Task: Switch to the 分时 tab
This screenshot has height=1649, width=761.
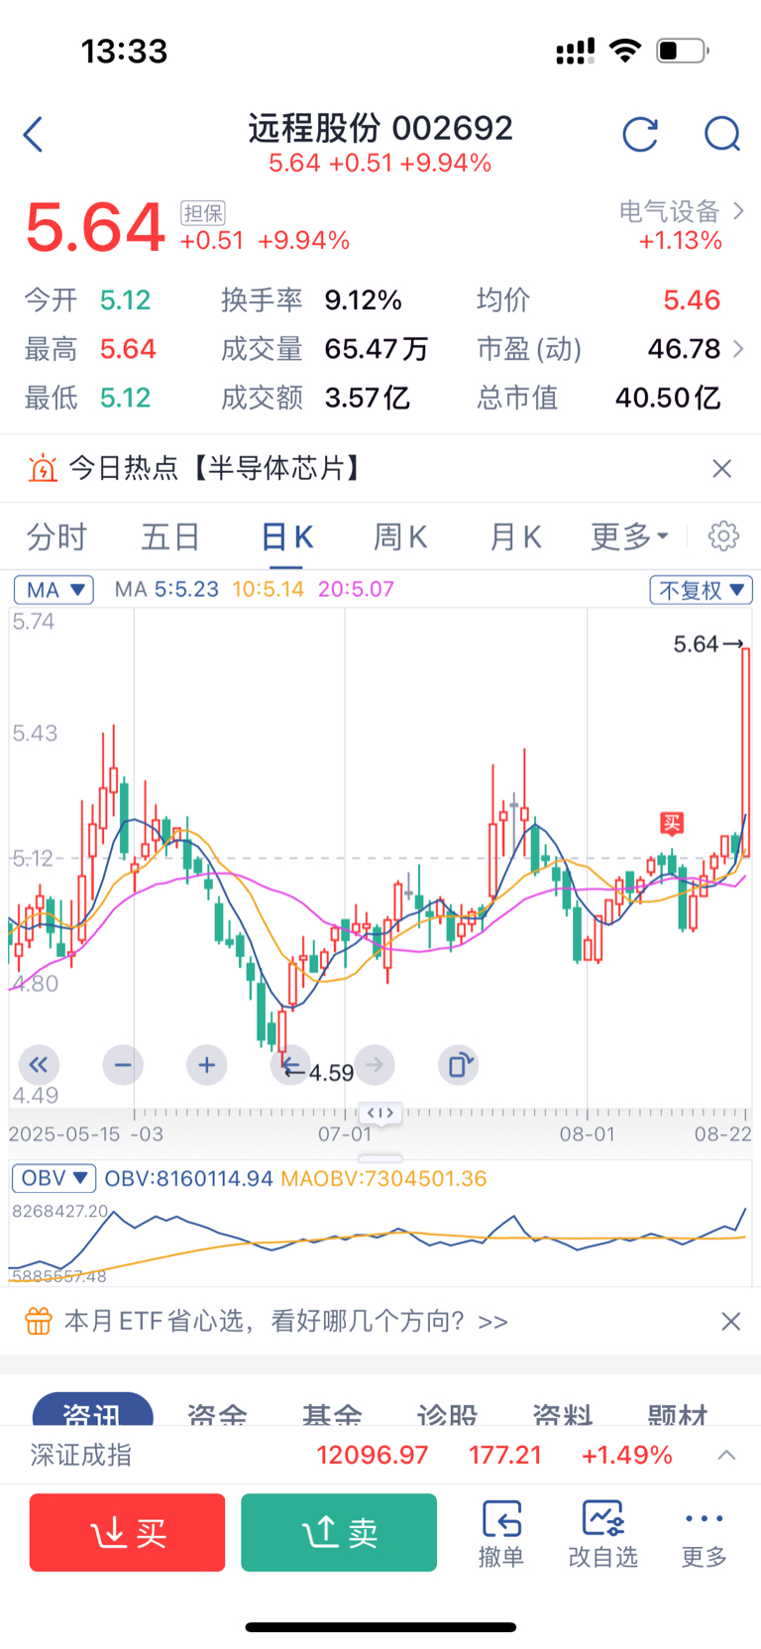Action: coord(56,536)
